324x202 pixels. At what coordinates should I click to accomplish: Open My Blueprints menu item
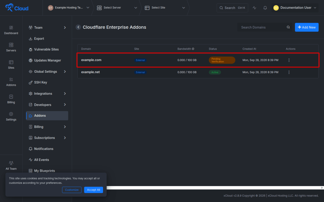coord(47,171)
